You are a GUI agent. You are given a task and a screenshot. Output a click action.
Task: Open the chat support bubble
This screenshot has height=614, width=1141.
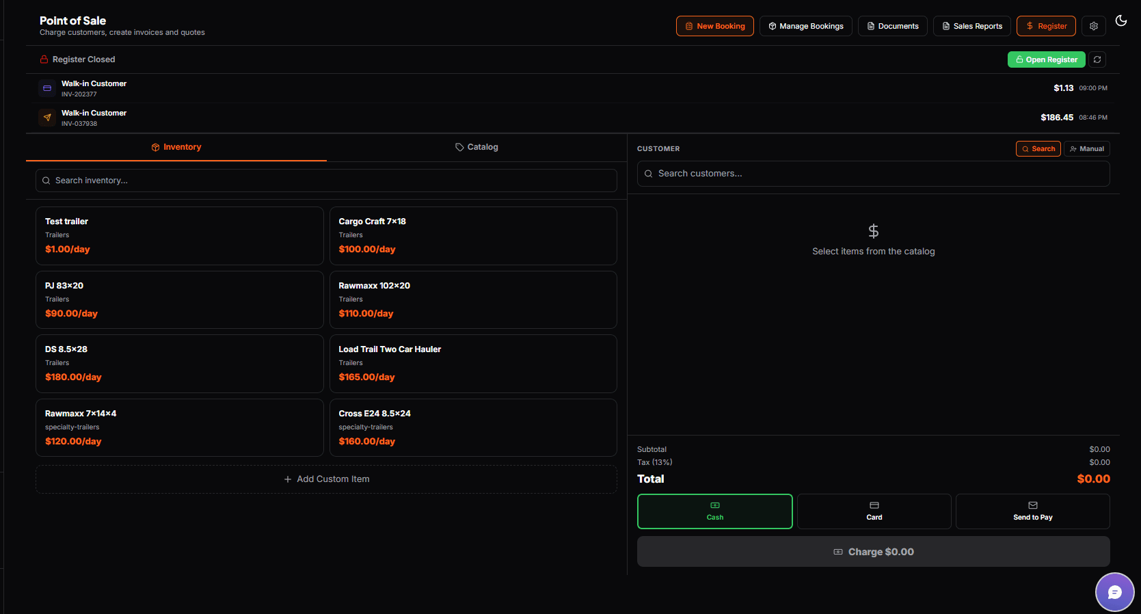(1114, 592)
